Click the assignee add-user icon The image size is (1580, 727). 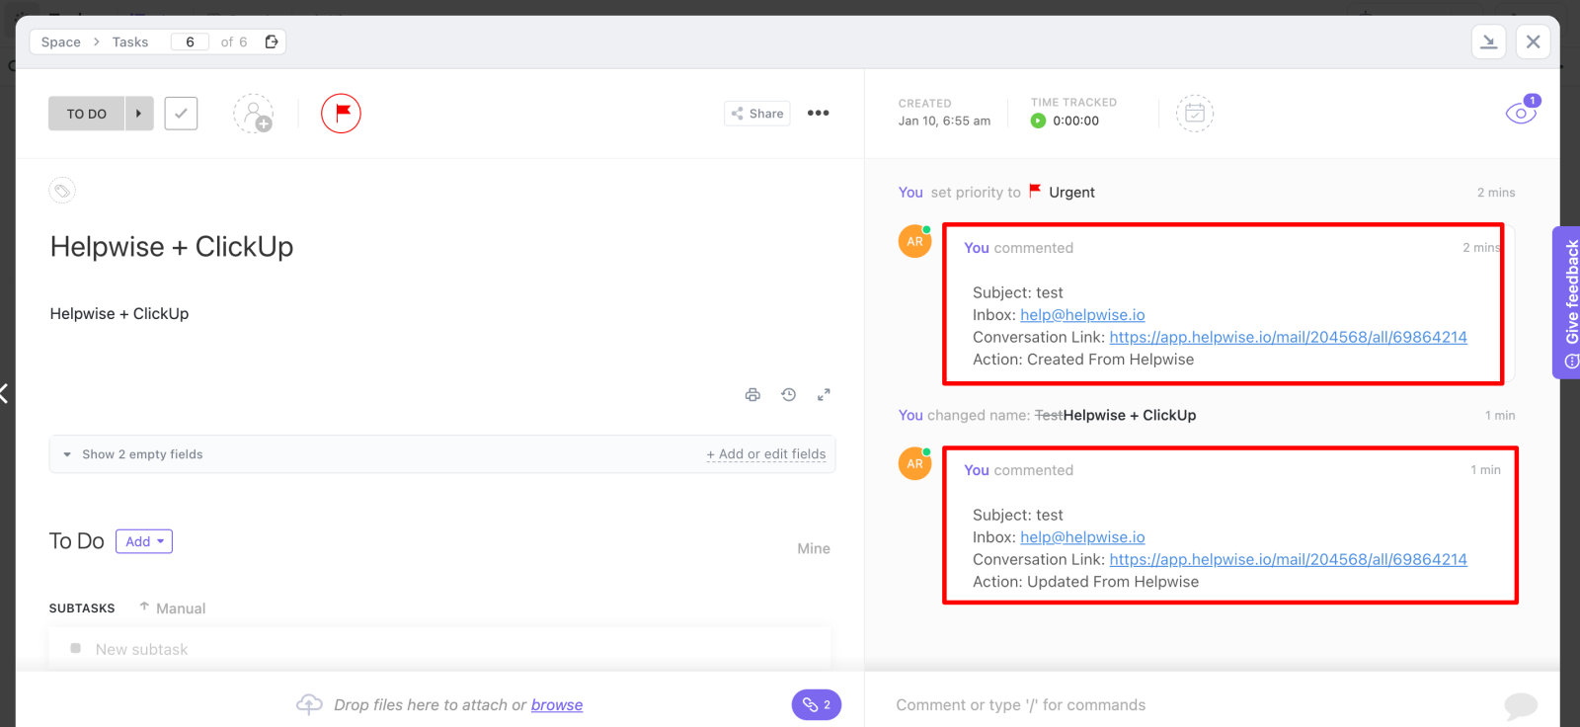254,114
